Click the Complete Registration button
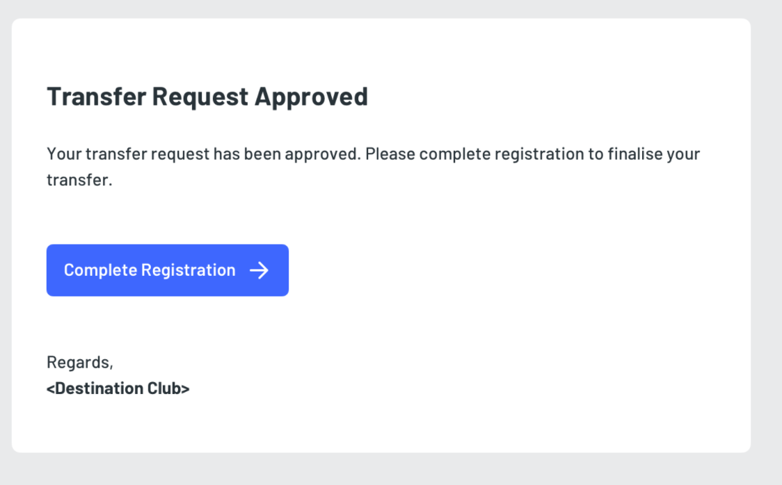The image size is (782, 485). click(x=167, y=270)
